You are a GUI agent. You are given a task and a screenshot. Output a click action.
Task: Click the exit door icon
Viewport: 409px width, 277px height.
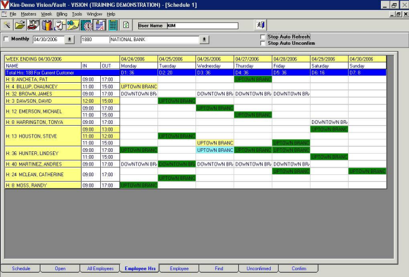260,25
